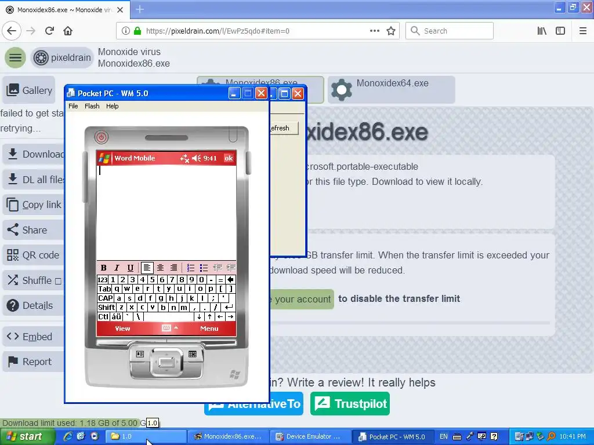Viewport: 594px width, 445px height.
Task: Switch to Device Emulator taskbar item
Action: click(310, 436)
